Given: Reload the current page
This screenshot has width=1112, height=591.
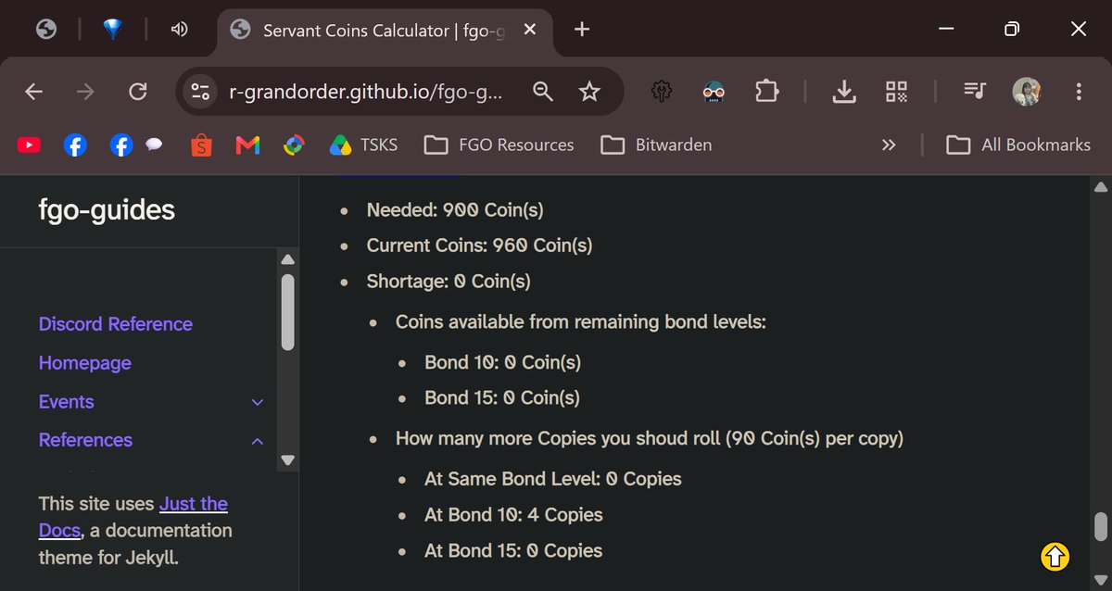Looking at the screenshot, I should [x=137, y=91].
